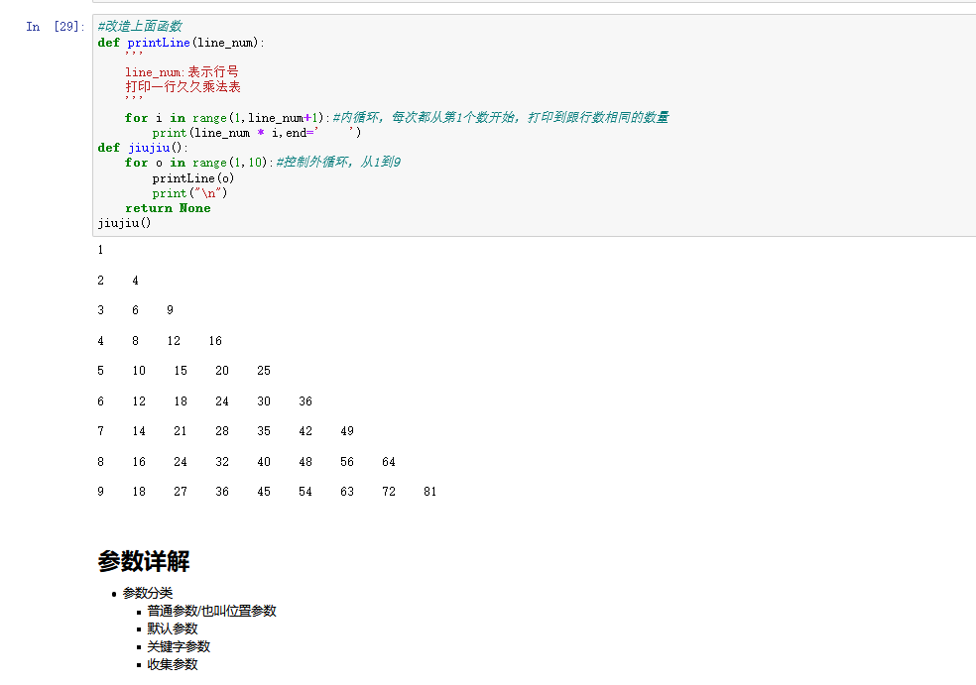Click the '参数分类' bullet item
976x685 pixels.
point(148,593)
